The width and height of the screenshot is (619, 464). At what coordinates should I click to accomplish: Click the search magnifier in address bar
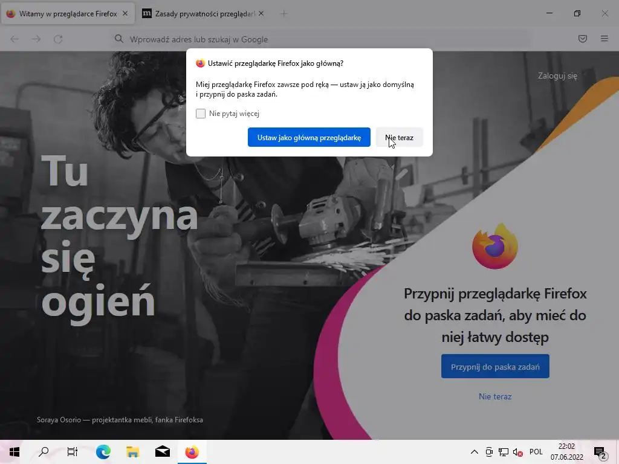[119, 39]
